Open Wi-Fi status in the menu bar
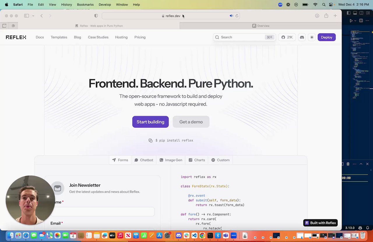Viewport: 373px width, 242px height. click(315, 5)
